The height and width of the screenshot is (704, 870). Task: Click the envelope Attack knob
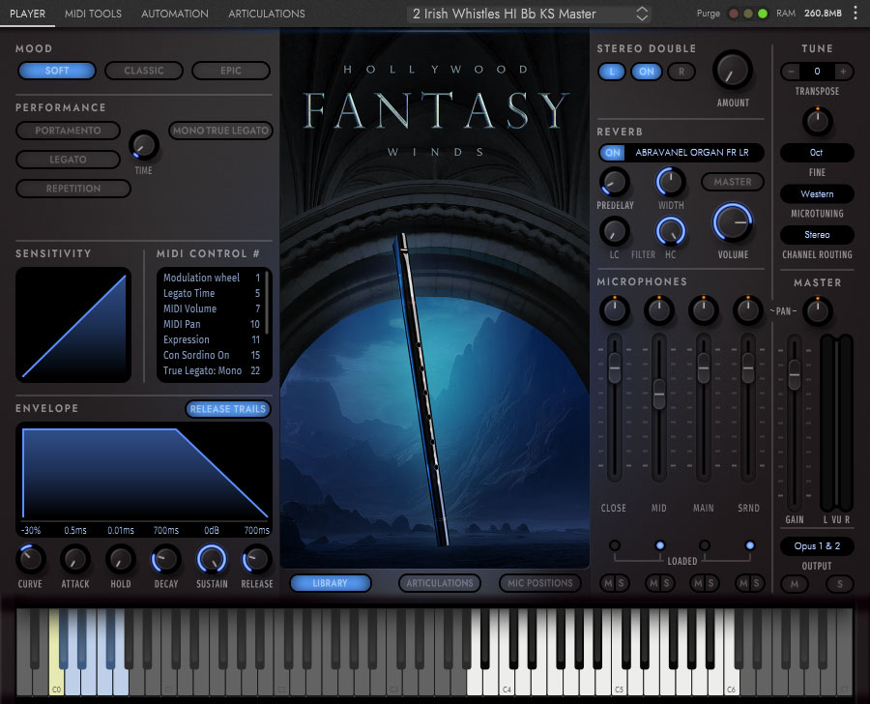(74, 559)
